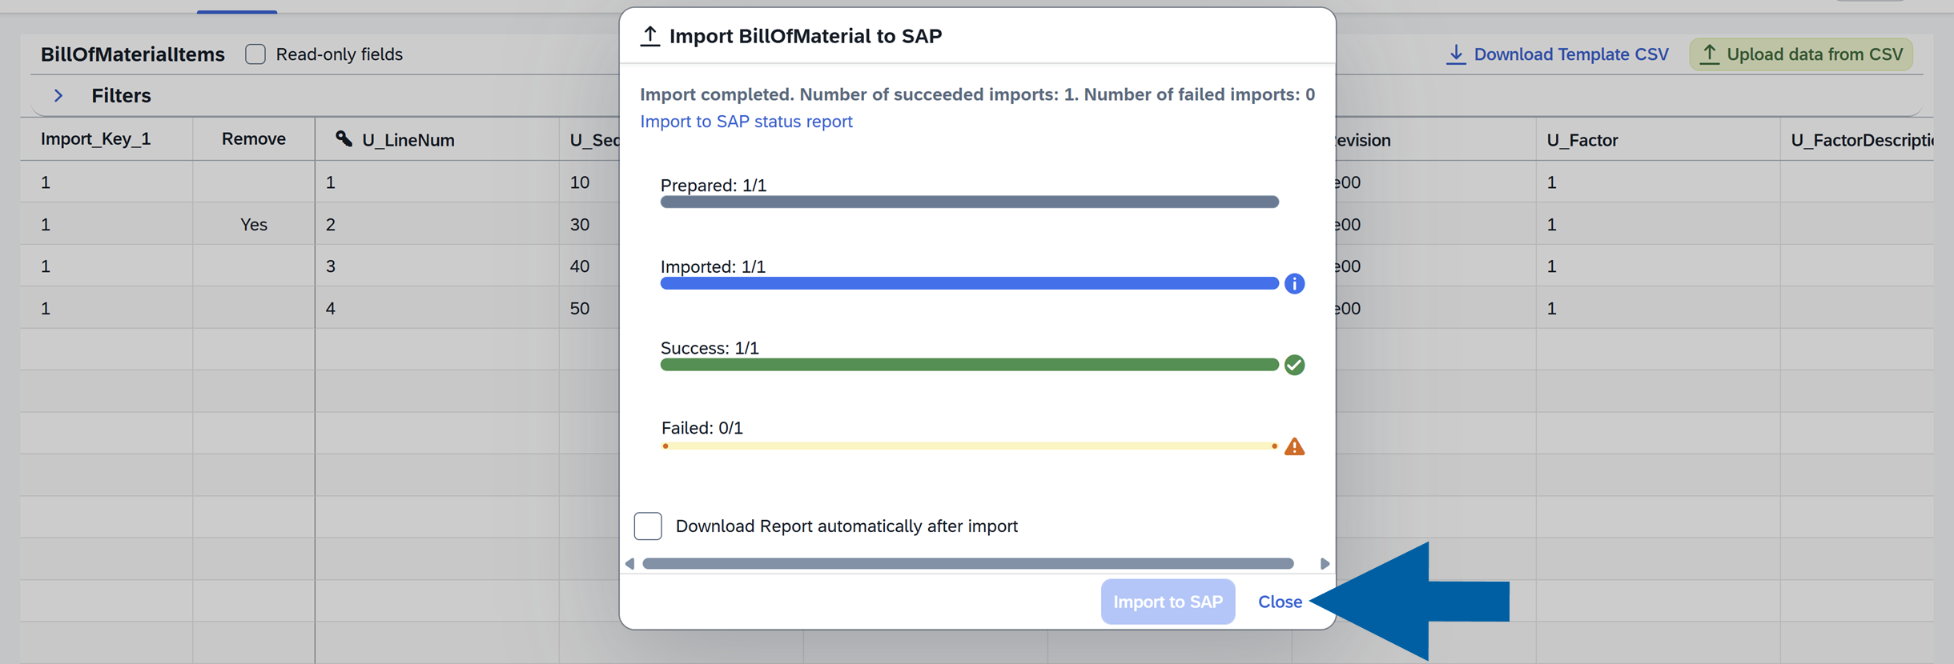Click the Imported 1/1 progress bar
Image resolution: width=1954 pixels, height=664 pixels.
pyautogui.click(x=969, y=284)
